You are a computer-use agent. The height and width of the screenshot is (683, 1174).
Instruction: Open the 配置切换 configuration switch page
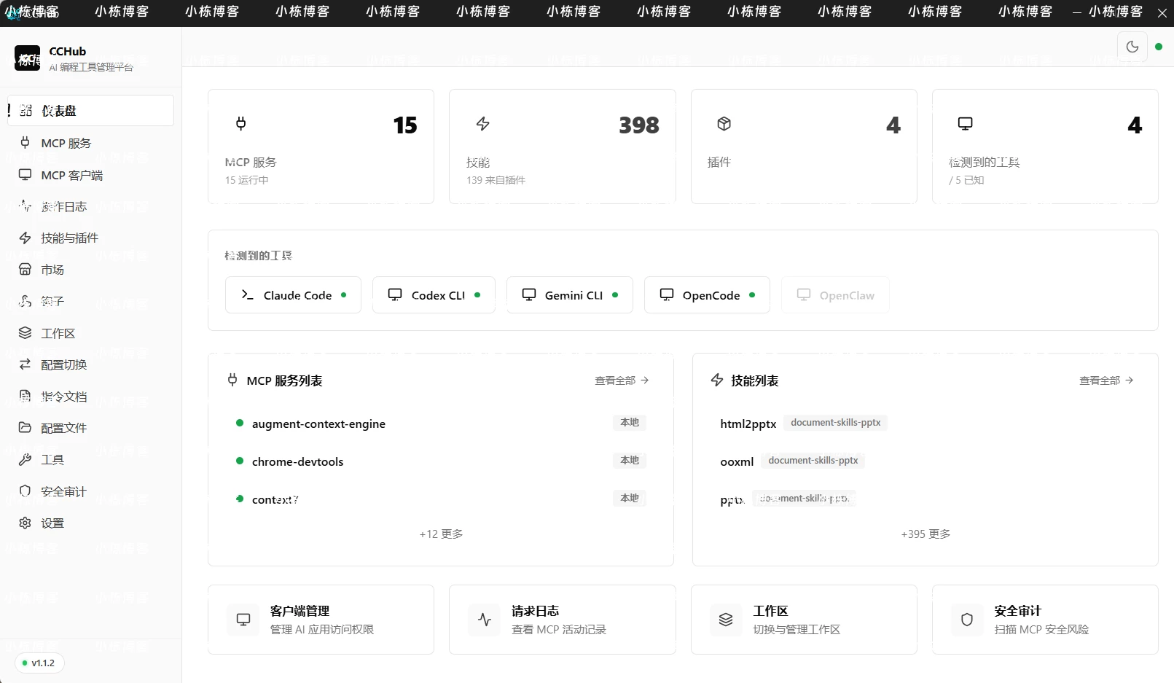[63, 364]
